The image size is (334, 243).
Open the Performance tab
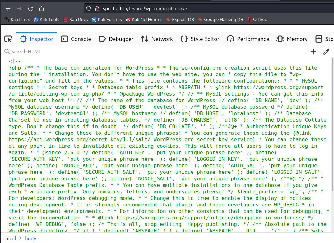[x=248, y=39]
